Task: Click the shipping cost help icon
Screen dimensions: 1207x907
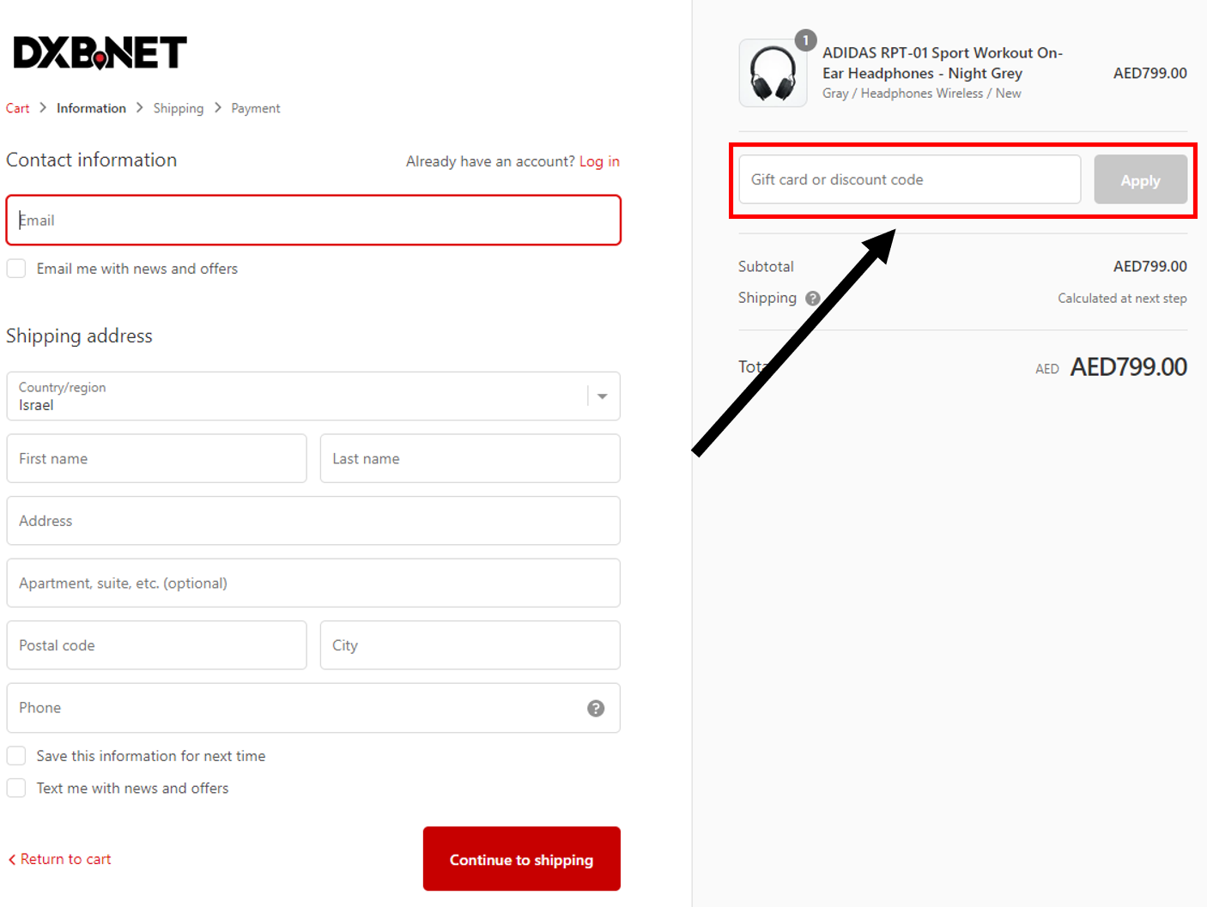Action: (x=812, y=298)
